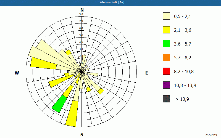Click the 9,0 radial axis value
This screenshot has height=138, width=221.
click(81, 14)
